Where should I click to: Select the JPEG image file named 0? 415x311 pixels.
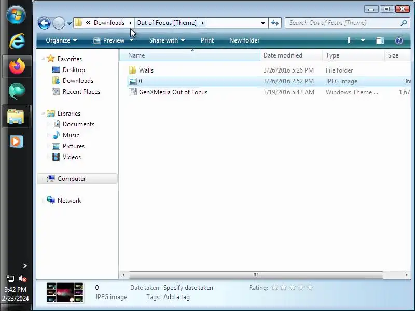(x=269, y=81)
